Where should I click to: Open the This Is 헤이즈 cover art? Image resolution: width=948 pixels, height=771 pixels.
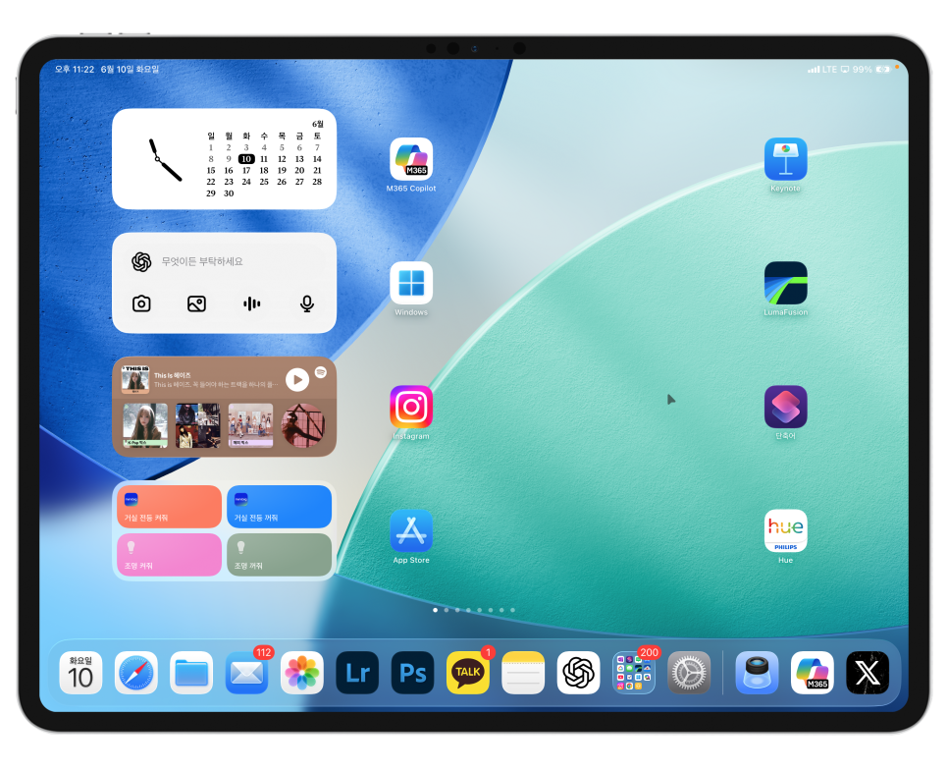[x=135, y=380]
